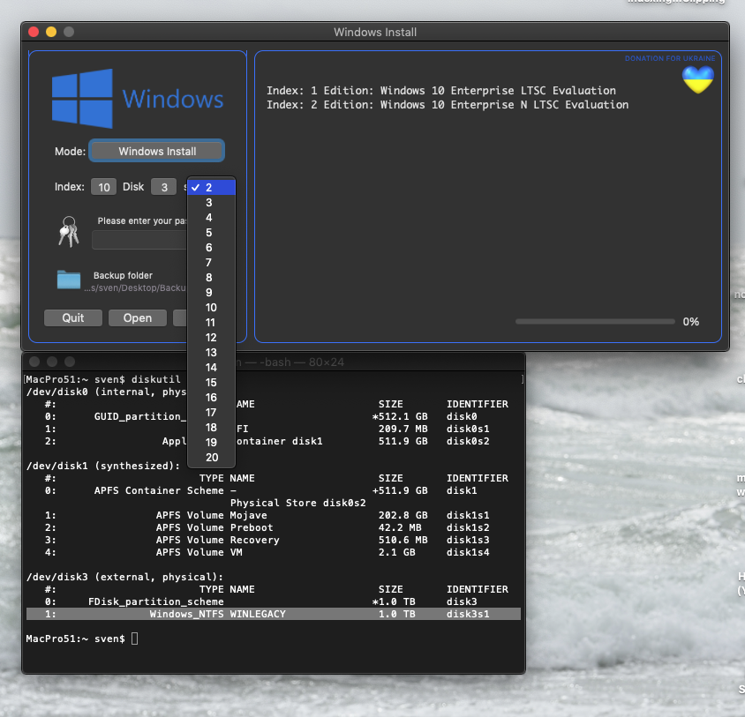This screenshot has width=745, height=717.
Task: Open the Mode dropdown showing Windows Install
Action: pyautogui.click(x=157, y=151)
